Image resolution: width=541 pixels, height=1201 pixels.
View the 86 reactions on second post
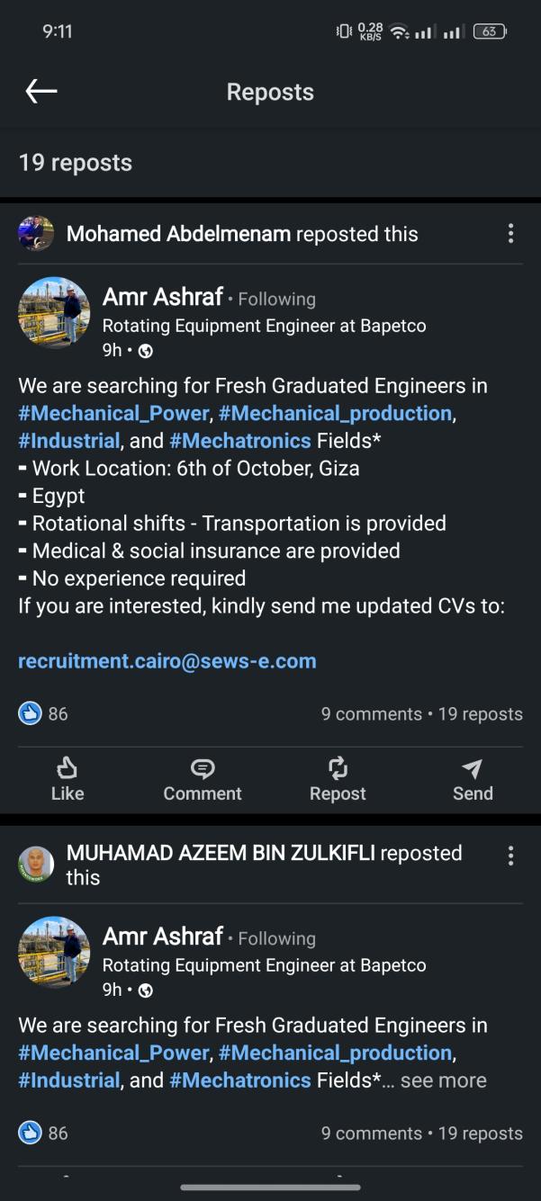tap(44, 1134)
